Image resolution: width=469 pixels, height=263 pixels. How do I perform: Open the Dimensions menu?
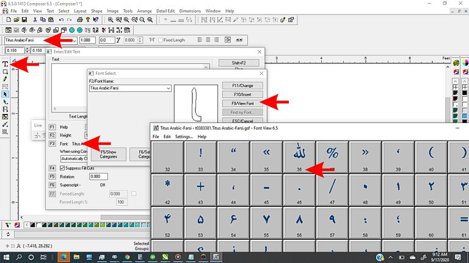pyautogui.click(x=190, y=11)
